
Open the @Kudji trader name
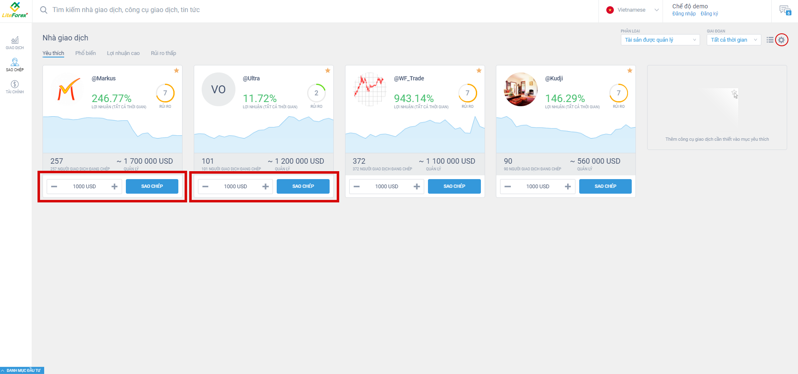554,78
